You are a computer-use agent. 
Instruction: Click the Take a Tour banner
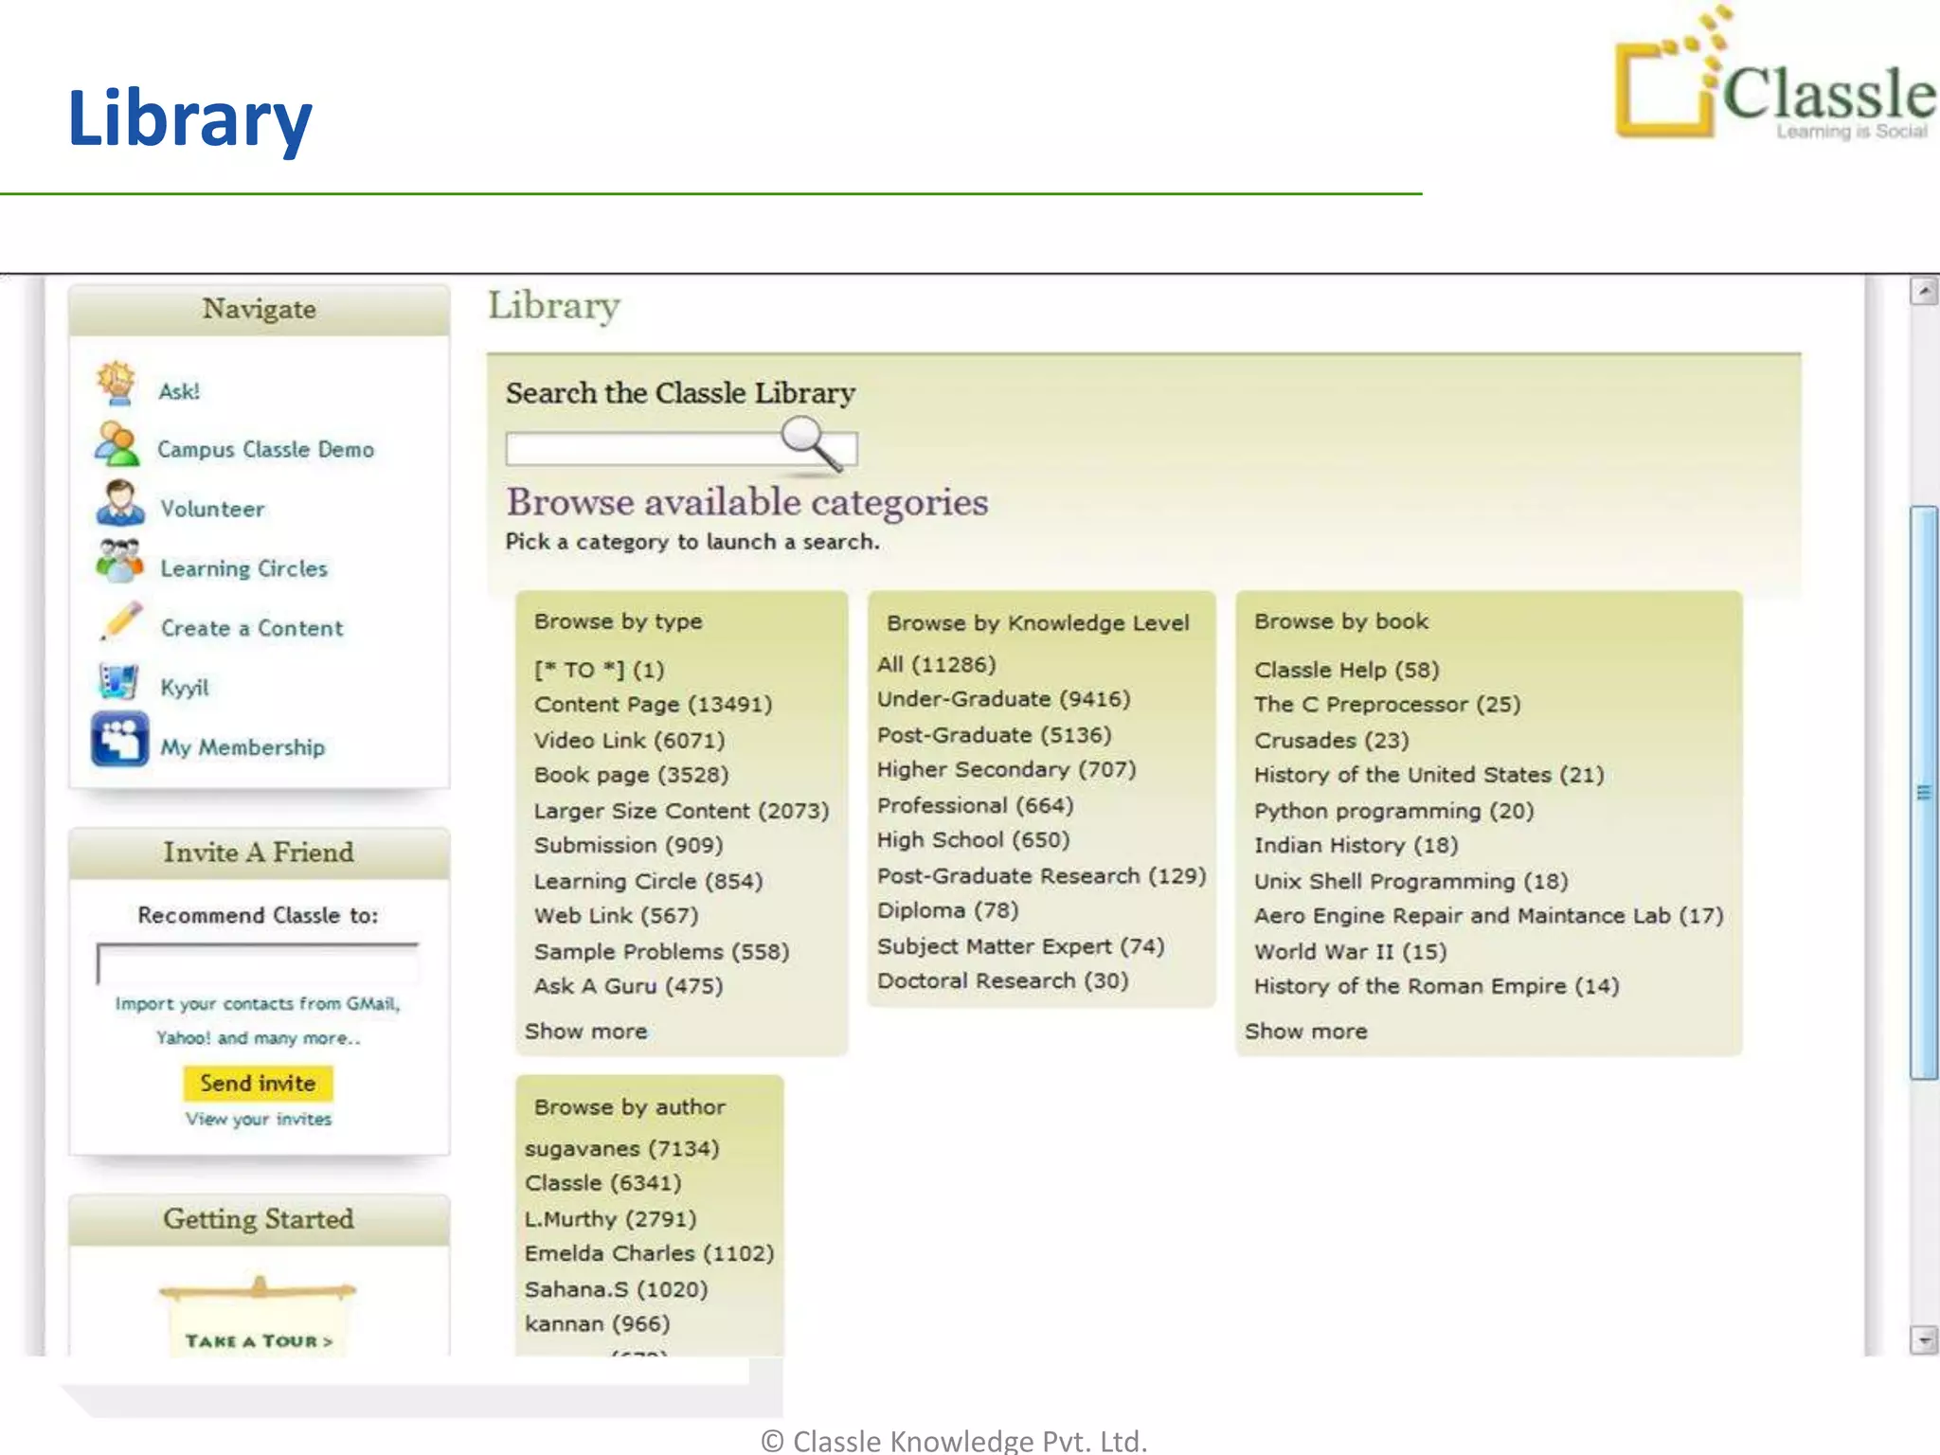258,1319
